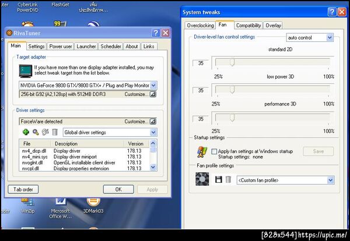The image size is (350, 241).
Task: Switch to the About tab
Action: (x=132, y=47)
